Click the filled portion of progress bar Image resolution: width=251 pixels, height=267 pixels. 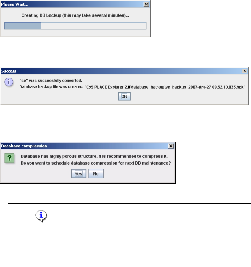coord(23,26)
